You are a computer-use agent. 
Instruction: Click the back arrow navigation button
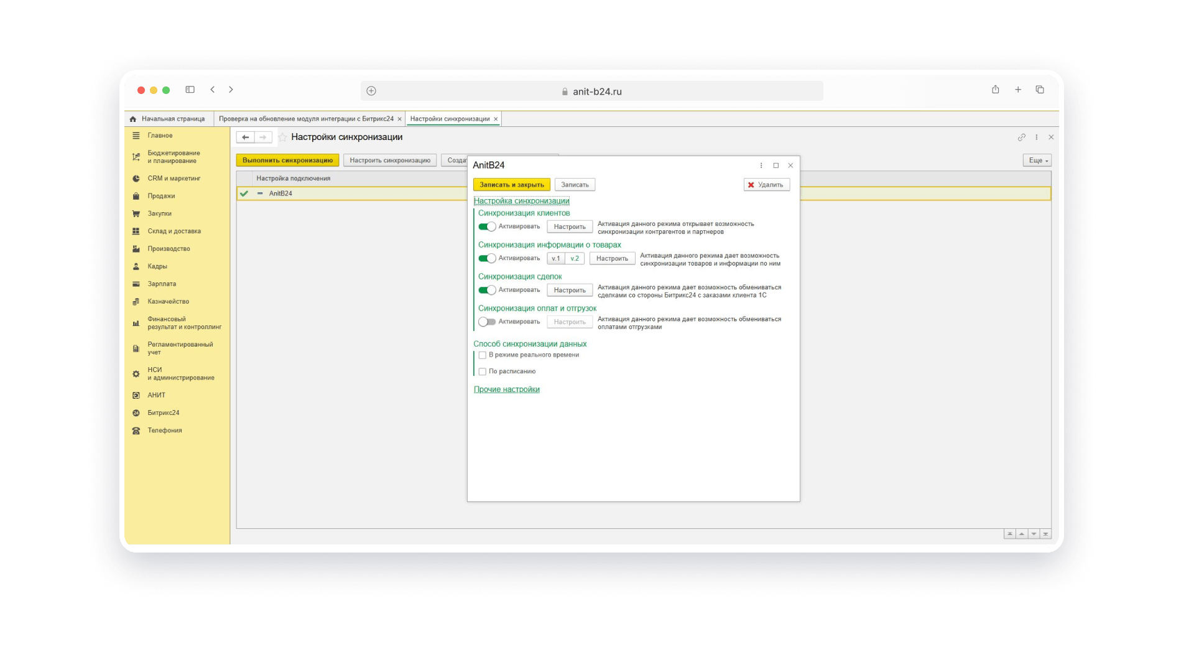point(246,138)
